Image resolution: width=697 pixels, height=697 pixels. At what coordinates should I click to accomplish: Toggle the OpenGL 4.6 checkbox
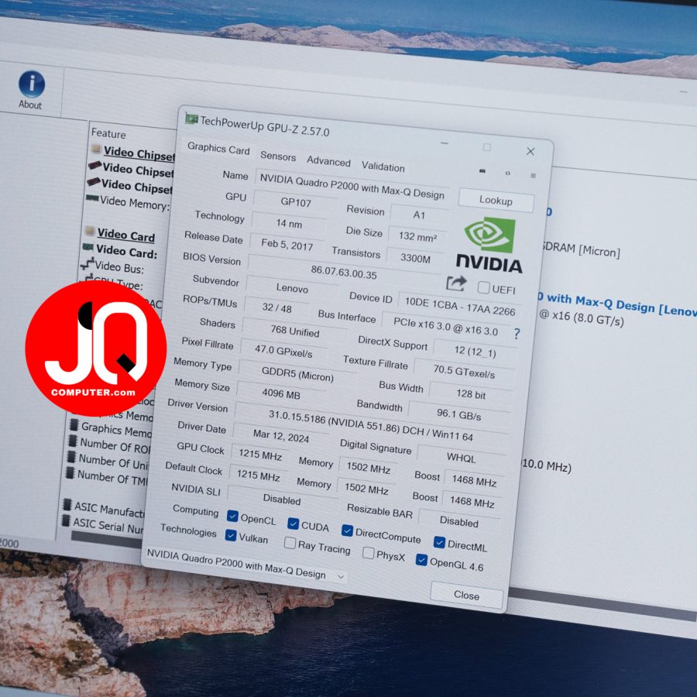(421, 560)
